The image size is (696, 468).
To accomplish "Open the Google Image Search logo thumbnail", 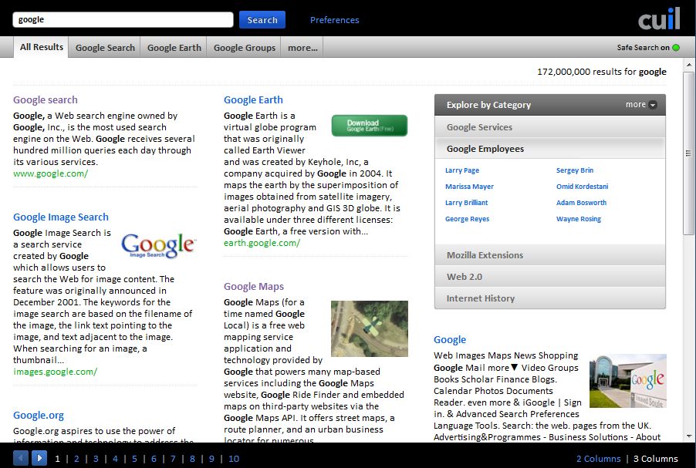I will [158, 245].
